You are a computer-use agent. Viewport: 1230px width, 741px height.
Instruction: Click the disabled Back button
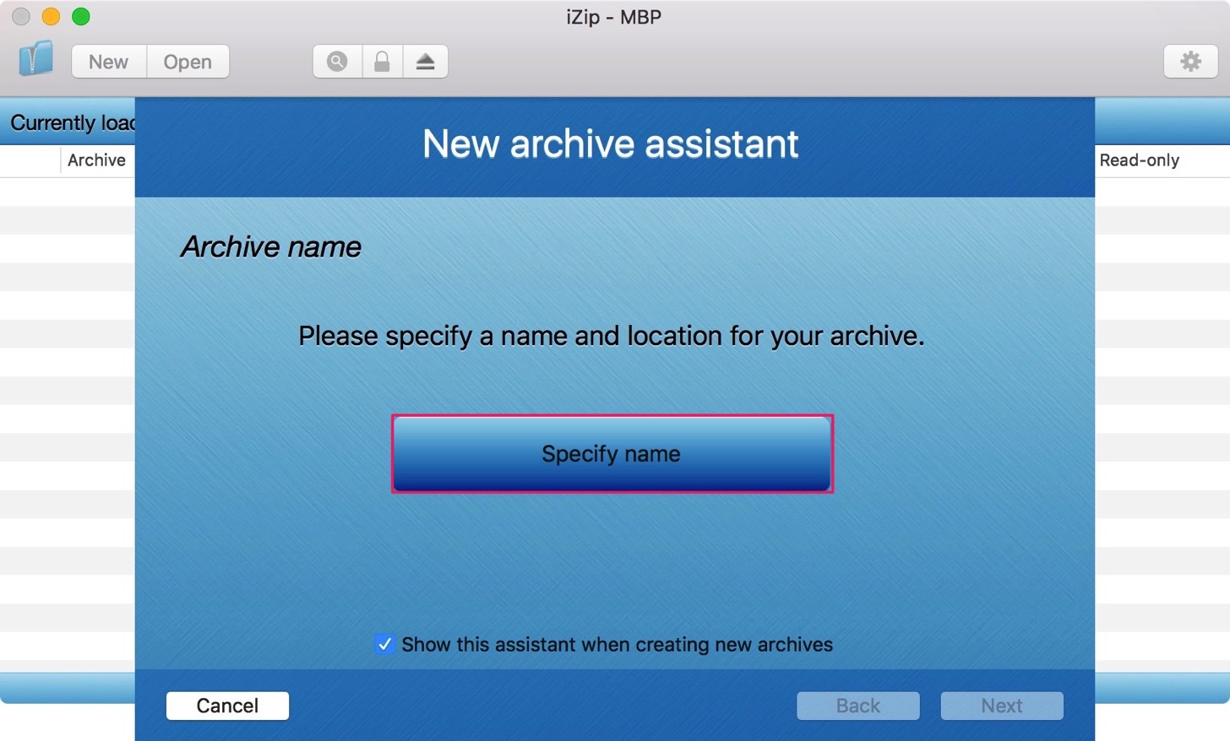(x=857, y=706)
